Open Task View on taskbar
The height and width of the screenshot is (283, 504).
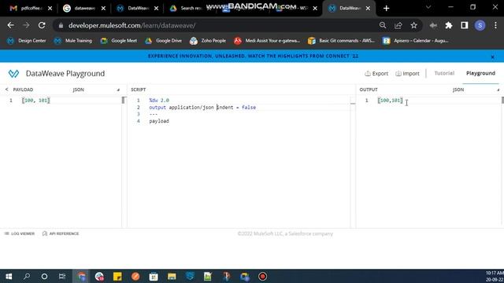click(62, 276)
